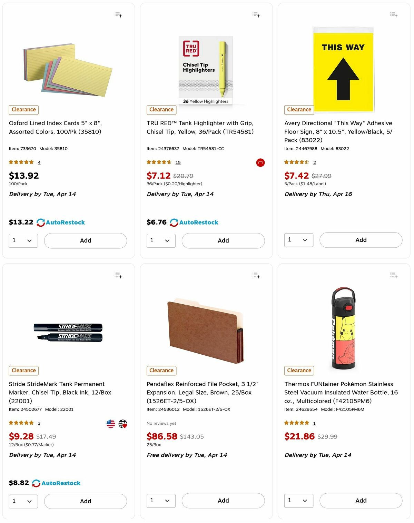Click the add-to-list icon on Thermos water bottle card

point(393,275)
